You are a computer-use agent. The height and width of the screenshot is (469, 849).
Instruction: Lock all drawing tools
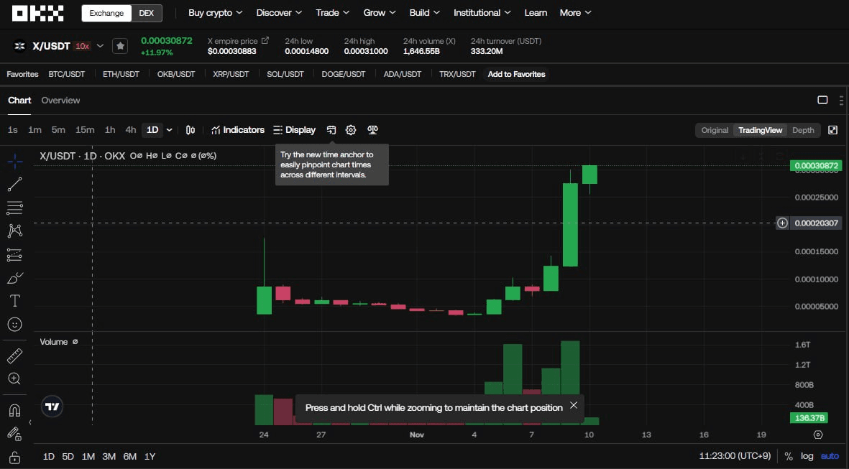(x=14, y=457)
